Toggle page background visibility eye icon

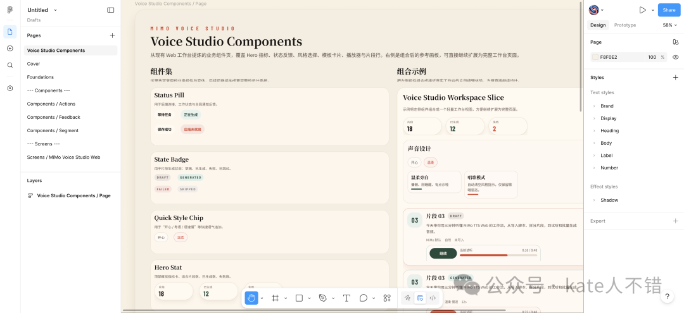(x=675, y=57)
